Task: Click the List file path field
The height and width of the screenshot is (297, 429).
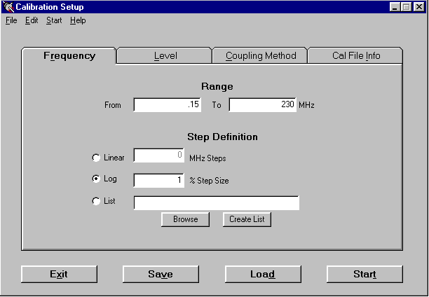Action: pos(216,203)
